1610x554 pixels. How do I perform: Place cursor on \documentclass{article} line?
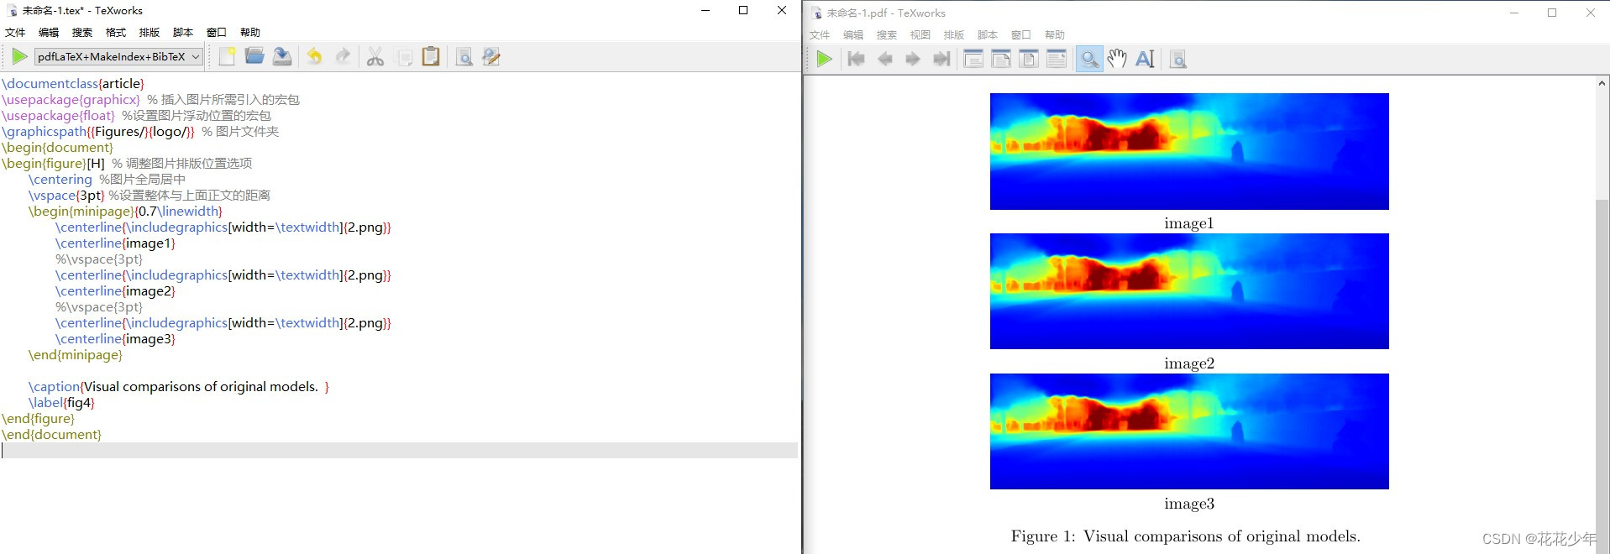click(x=73, y=84)
